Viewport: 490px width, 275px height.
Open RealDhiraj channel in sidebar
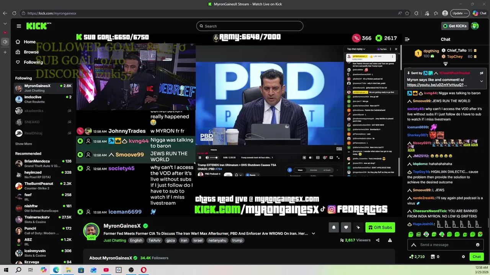click(43, 133)
